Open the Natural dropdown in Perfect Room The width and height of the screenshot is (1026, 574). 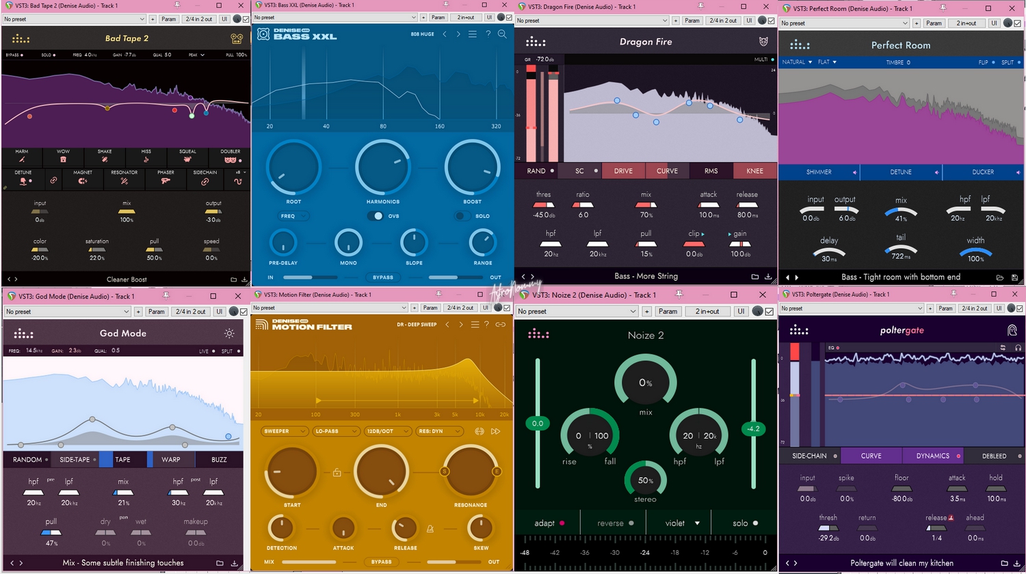[x=797, y=62]
